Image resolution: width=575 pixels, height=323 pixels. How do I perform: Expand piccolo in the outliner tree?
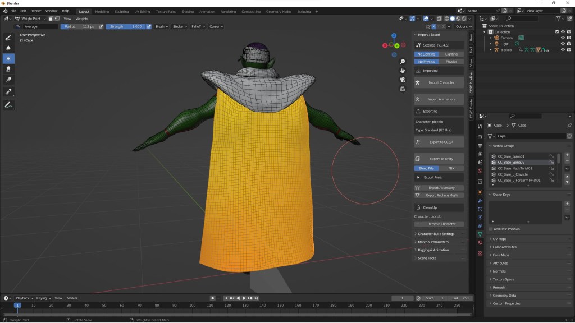(491, 50)
